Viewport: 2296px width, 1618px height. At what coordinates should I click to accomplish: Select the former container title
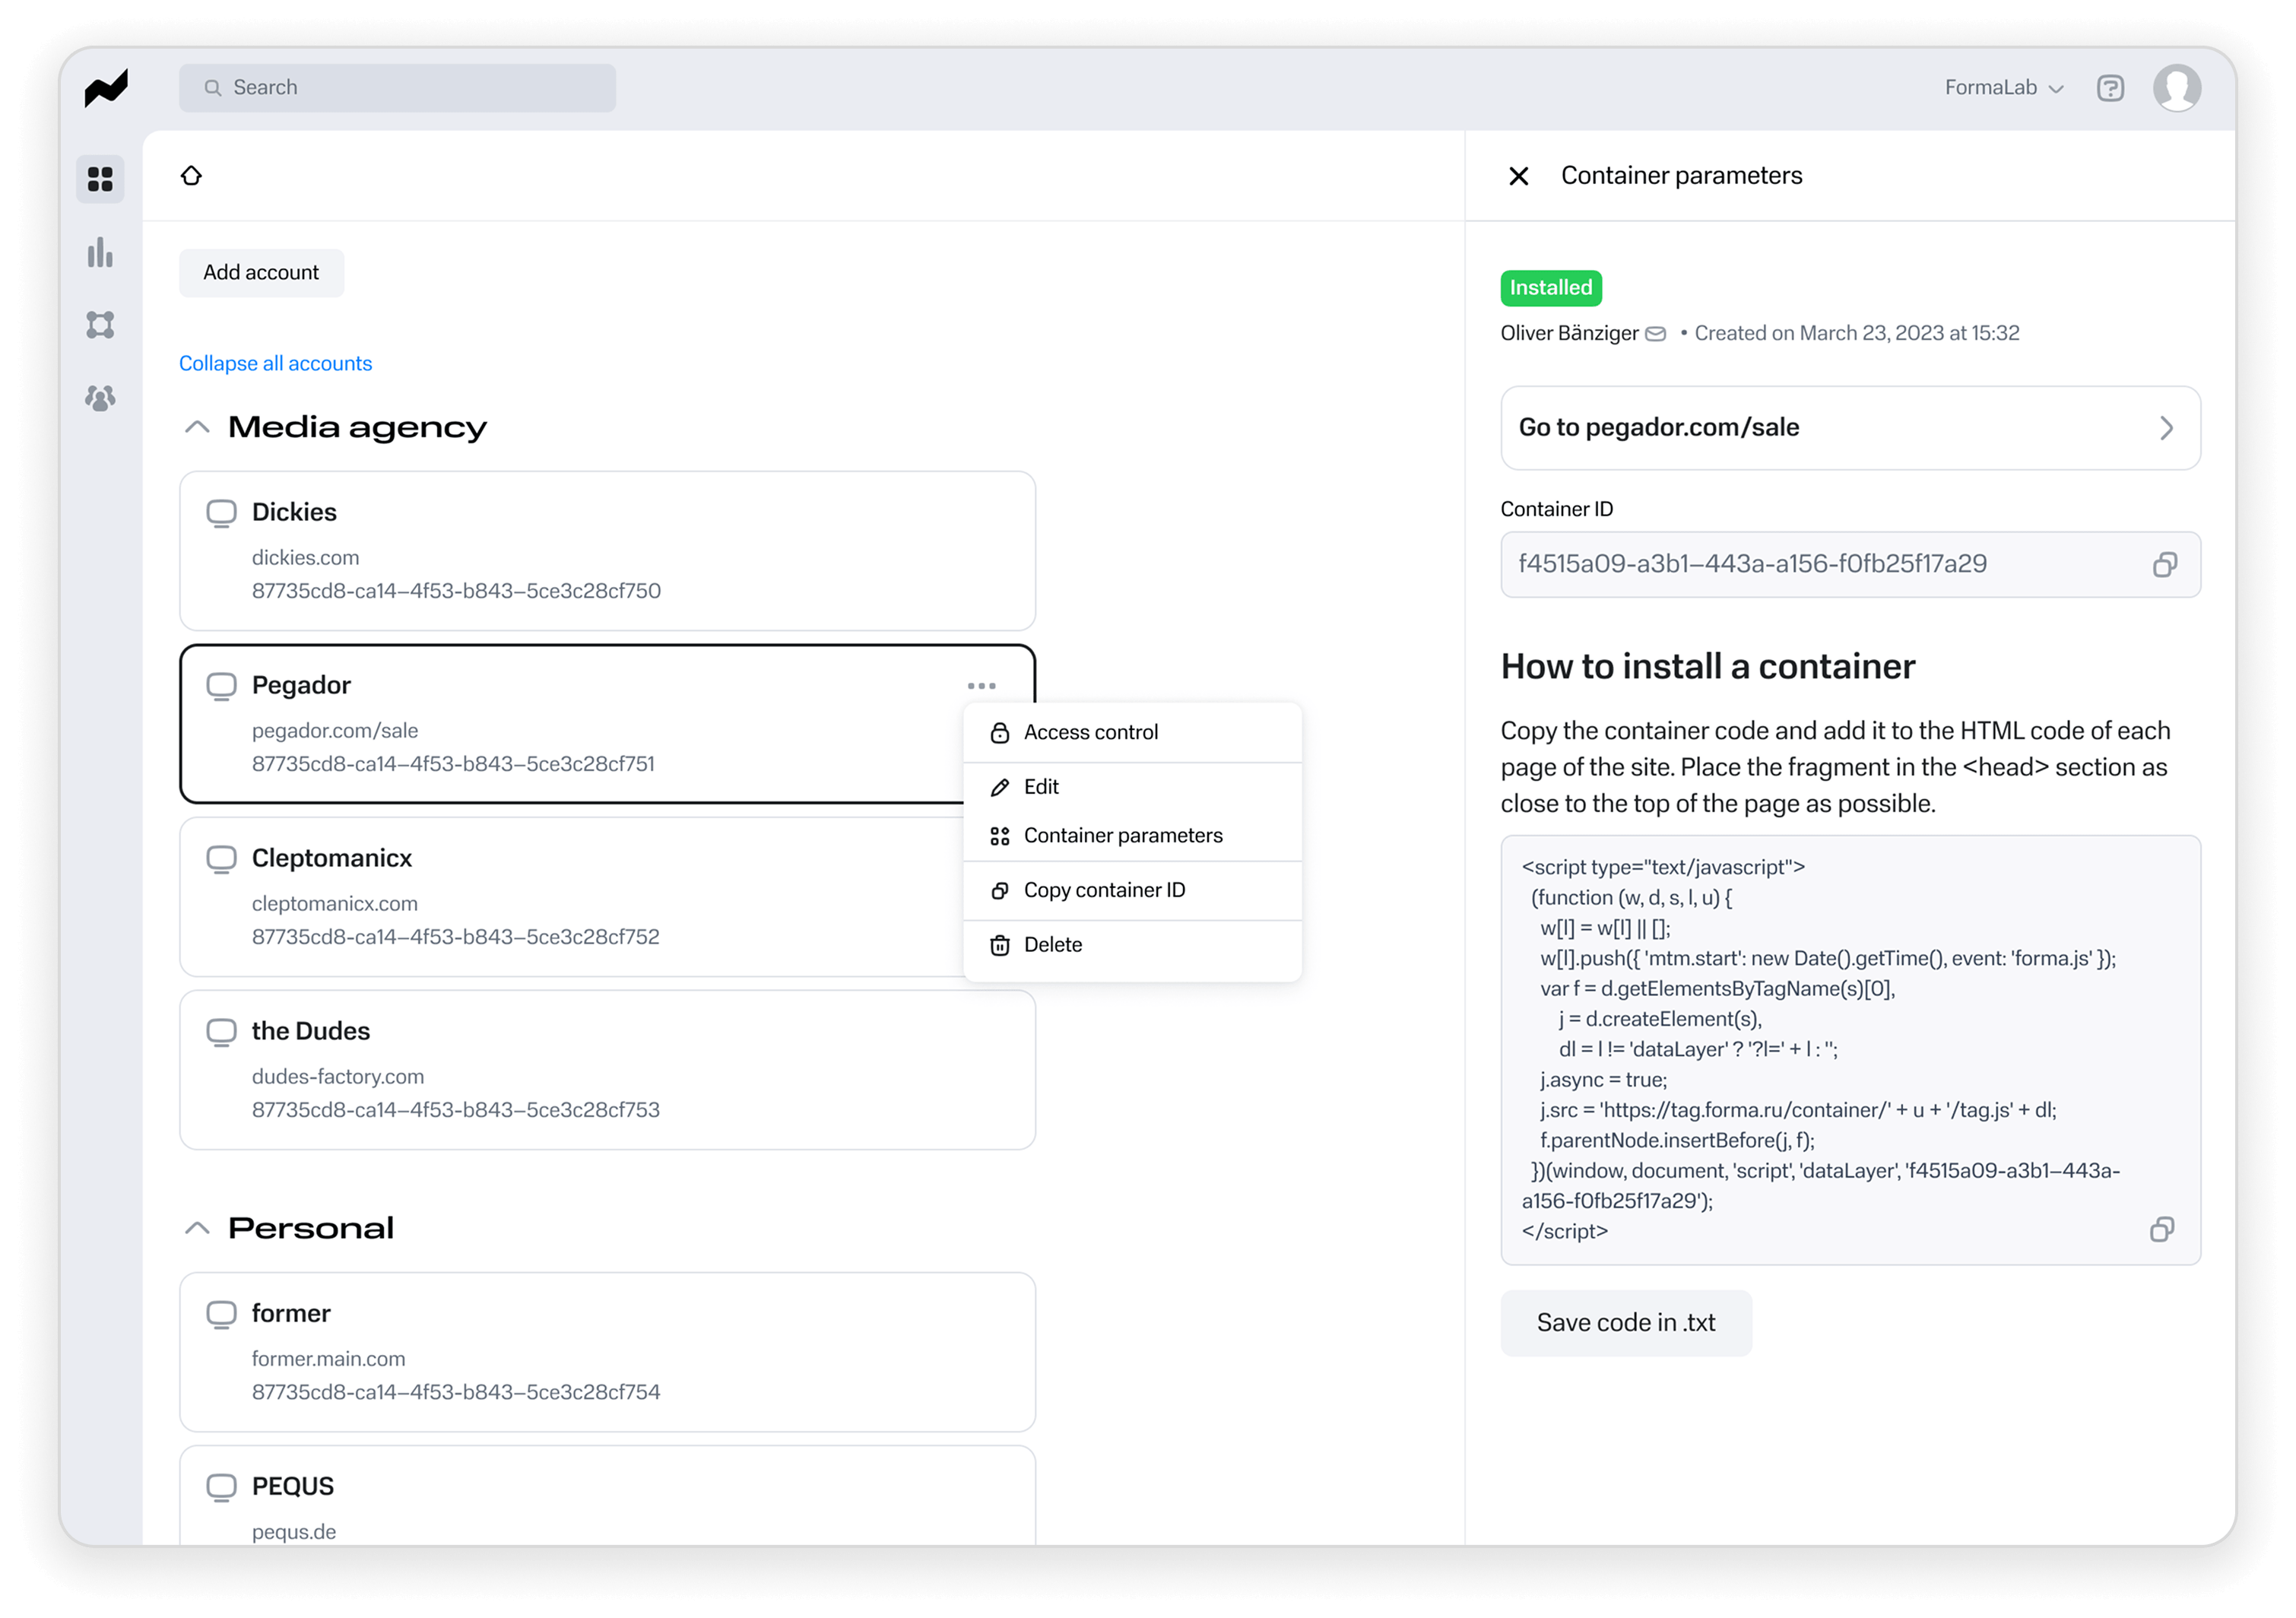coord(291,1314)
